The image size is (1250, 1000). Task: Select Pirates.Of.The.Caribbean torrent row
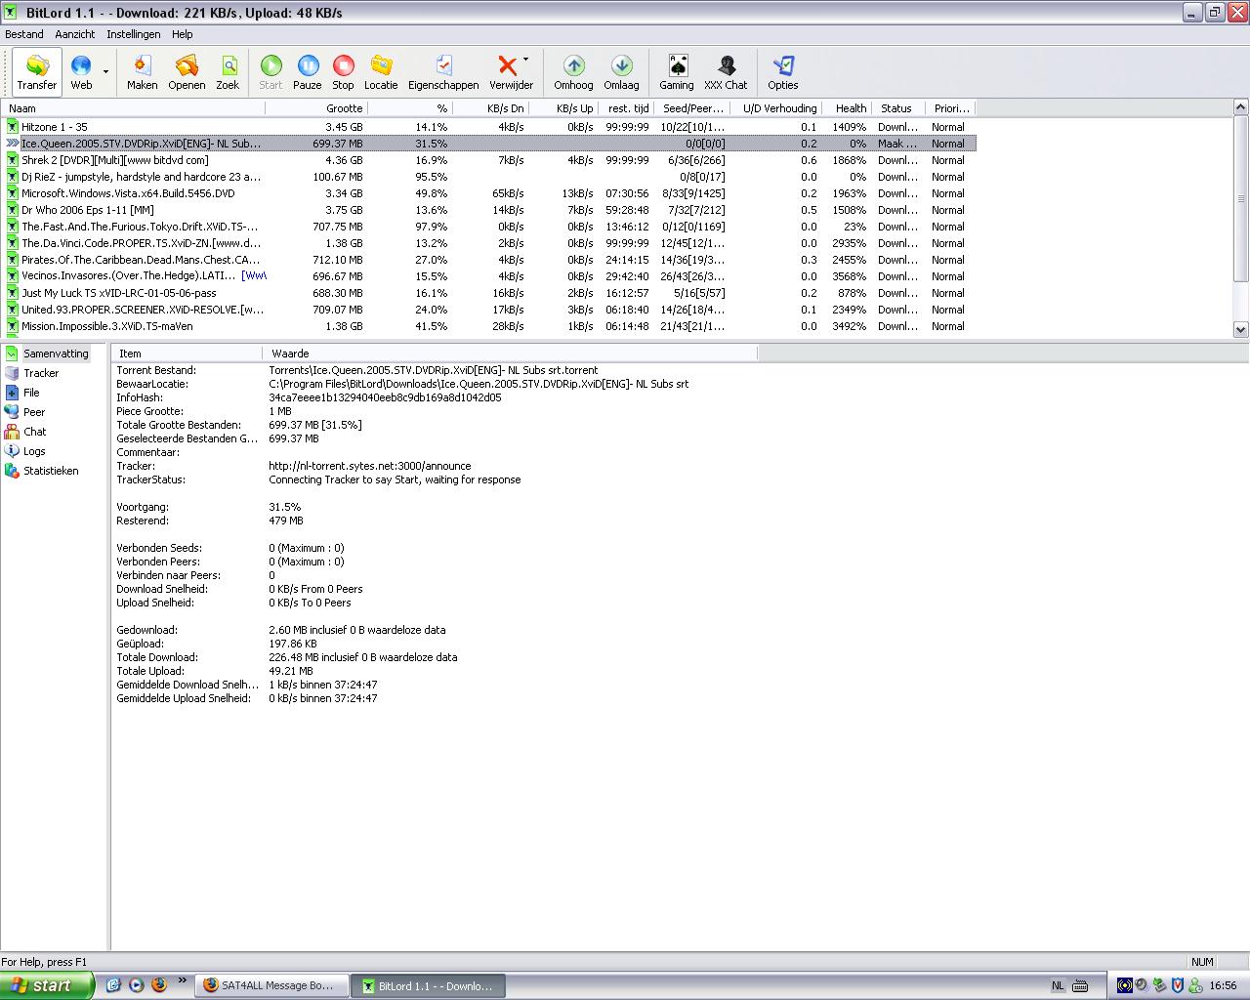tap(488, 260)
